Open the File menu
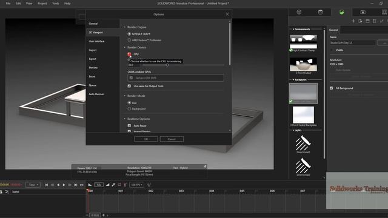 pos(8,4)
